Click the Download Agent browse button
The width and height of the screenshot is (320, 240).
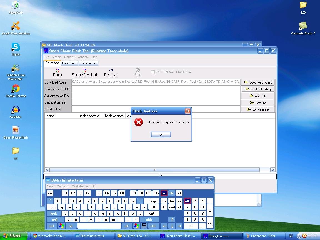pyautogui.click(x=257, y=82)
